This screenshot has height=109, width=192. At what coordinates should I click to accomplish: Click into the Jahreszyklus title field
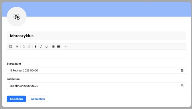point(97,36)
